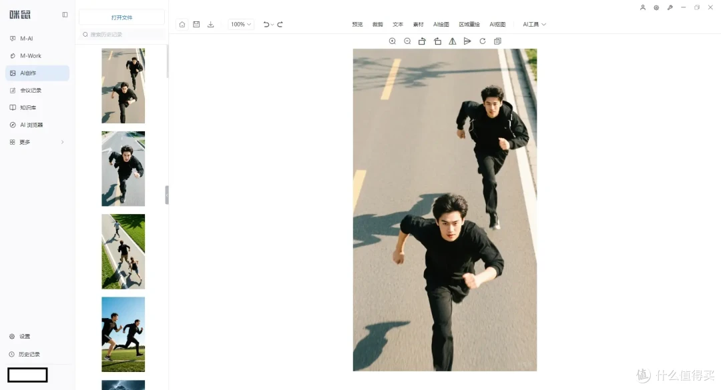Expand the AI工具 dropdown menu
The height and width of the screenshot is (390, 721).
[534, 25]
